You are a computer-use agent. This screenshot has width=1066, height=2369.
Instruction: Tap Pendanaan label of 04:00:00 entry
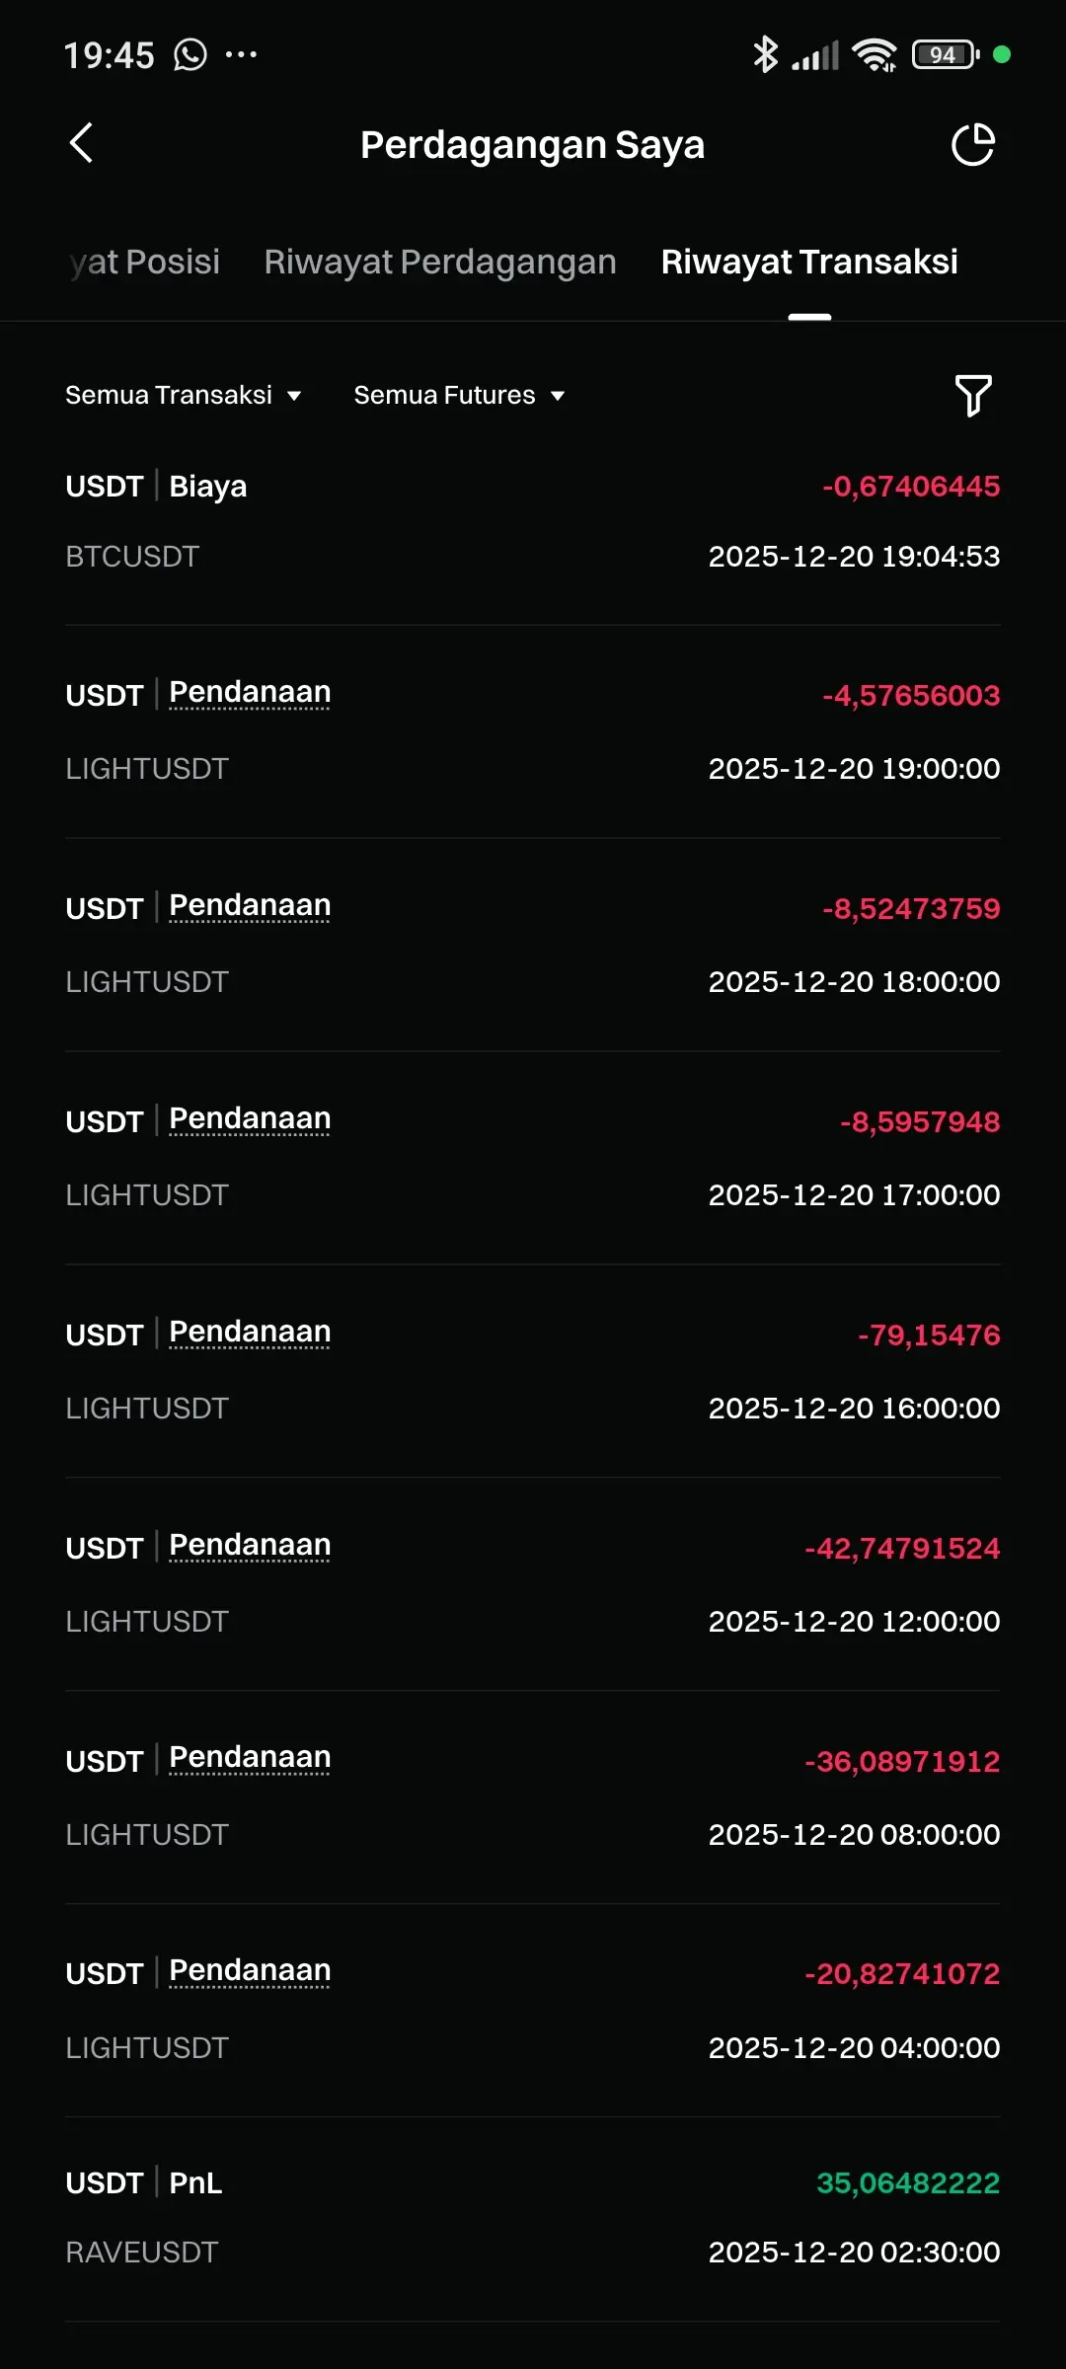point(250,1971)
